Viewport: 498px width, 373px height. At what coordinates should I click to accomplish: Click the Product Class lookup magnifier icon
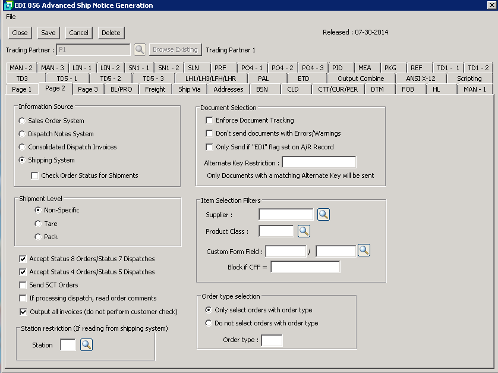[304, 231]
